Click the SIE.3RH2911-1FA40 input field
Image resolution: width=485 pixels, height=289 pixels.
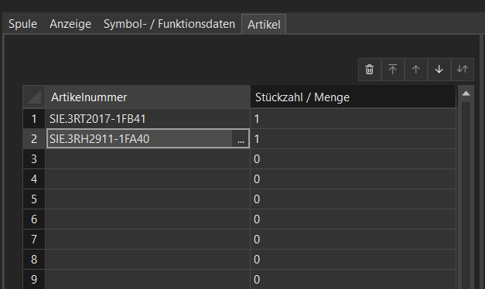coord(139,139)
